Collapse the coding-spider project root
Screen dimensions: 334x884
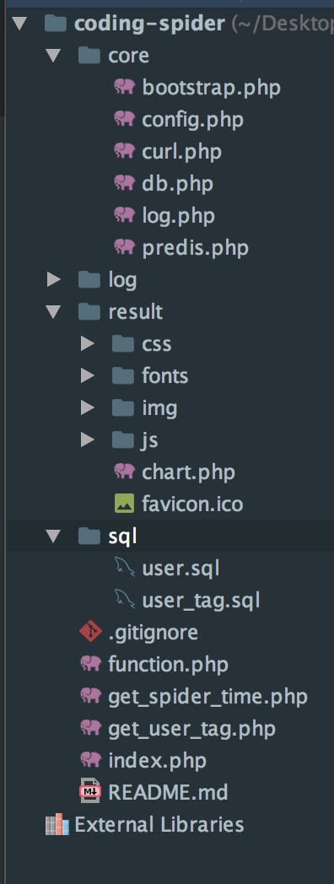pyautogui.click(x=19, y=24)
